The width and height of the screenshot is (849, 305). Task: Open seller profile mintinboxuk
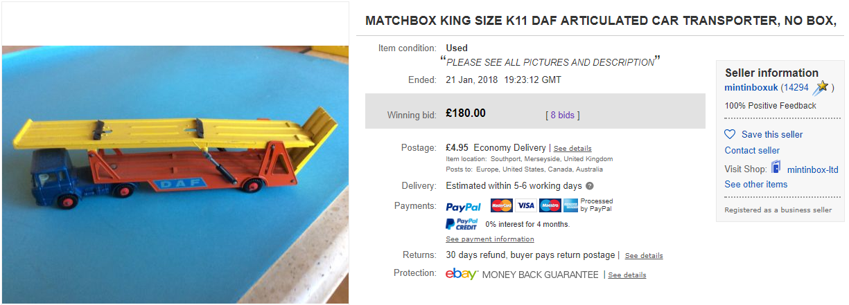[751, 88]
